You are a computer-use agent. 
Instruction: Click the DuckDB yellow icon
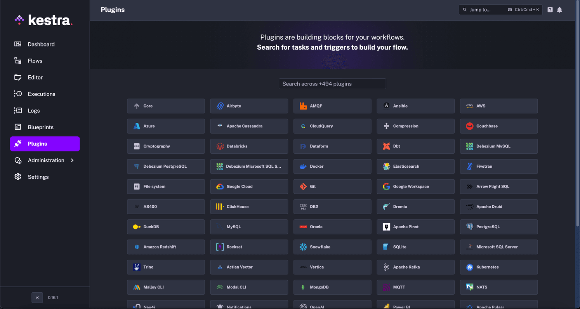tap(137, 227)
